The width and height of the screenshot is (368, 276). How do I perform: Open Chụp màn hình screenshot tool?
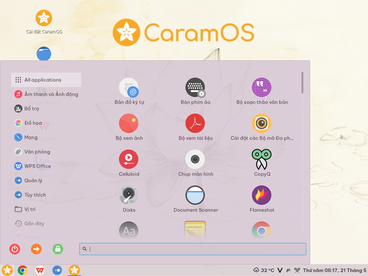[x=195, y=163]
